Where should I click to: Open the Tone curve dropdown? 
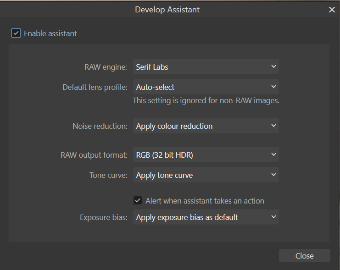click(206, 175)
